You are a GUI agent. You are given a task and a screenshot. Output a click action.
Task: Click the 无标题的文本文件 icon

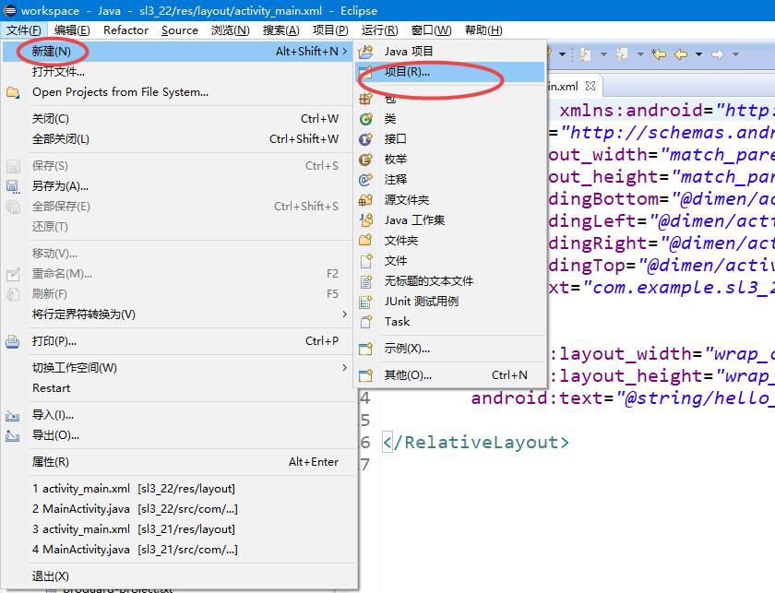[365, 281]
